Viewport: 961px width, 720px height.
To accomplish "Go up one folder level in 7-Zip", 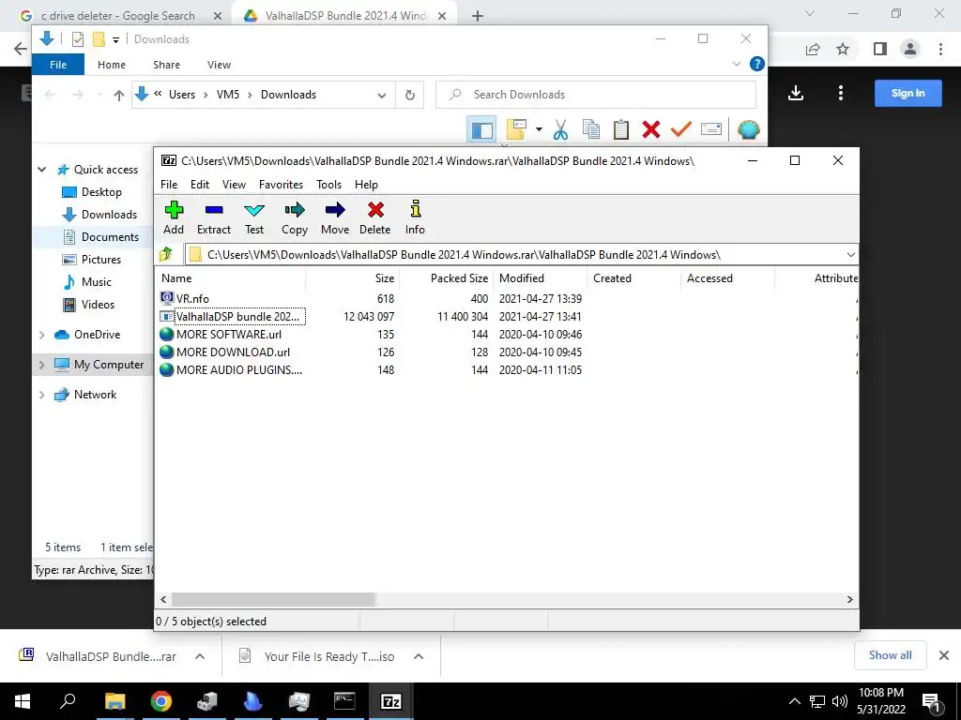I will 166,254.
